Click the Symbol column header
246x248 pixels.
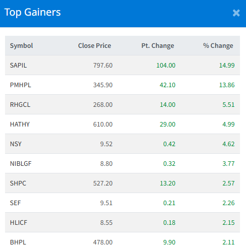pos(21,45)
